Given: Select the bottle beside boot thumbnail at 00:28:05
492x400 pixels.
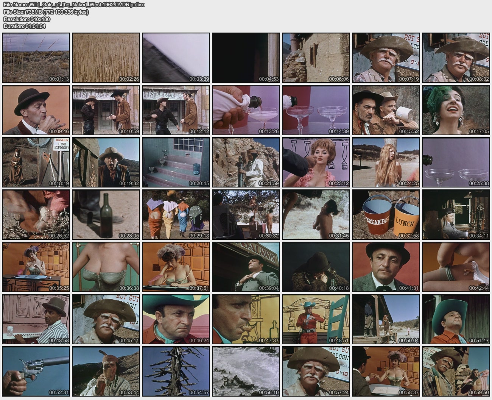Looking at the screenshot, I should click(106, 215).
